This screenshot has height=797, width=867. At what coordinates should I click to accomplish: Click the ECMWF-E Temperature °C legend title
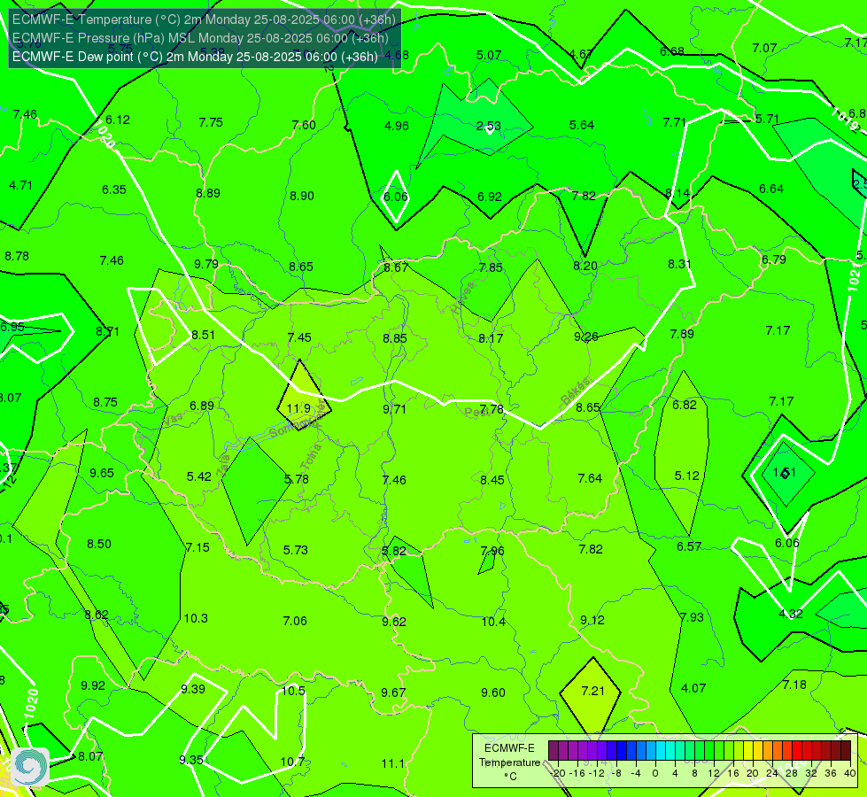point(510,762)
